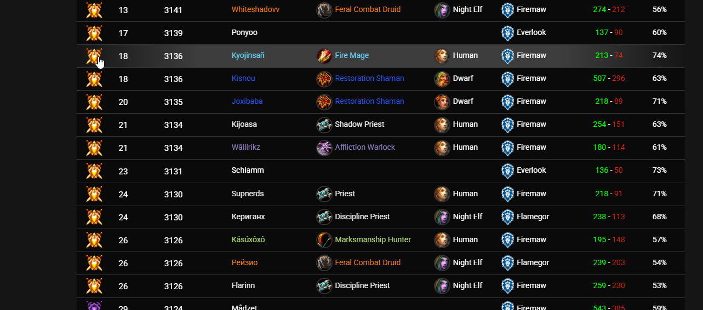Click the Marksmanship Hunter spec icon
The height and width of the screenshot is (310, 703).
324,240
